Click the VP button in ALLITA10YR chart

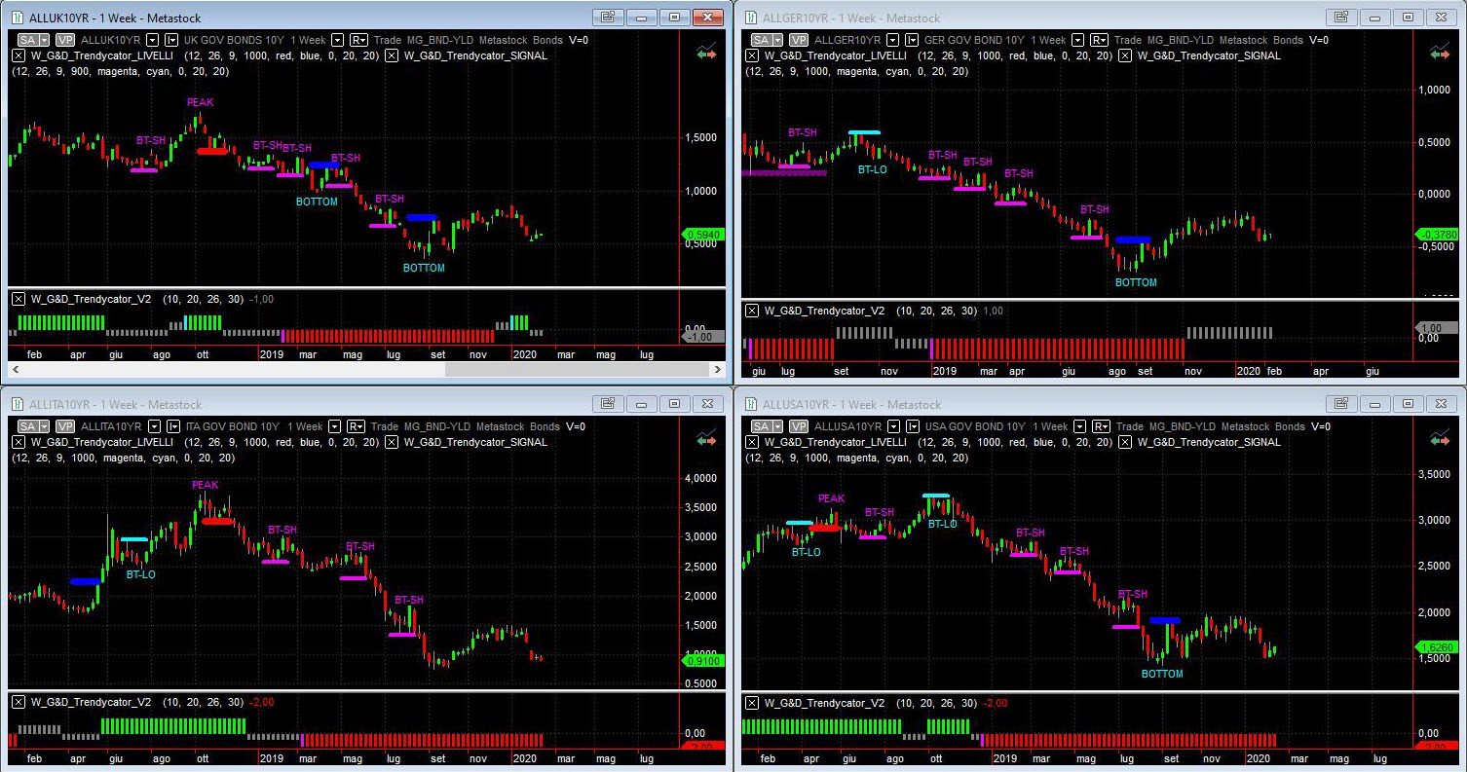[x=65, y=426]
